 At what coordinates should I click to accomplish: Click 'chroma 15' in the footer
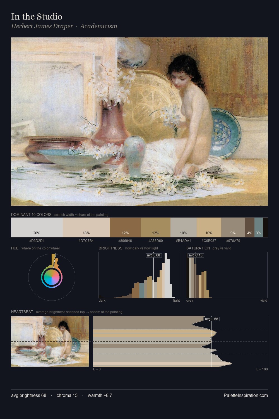67,395
